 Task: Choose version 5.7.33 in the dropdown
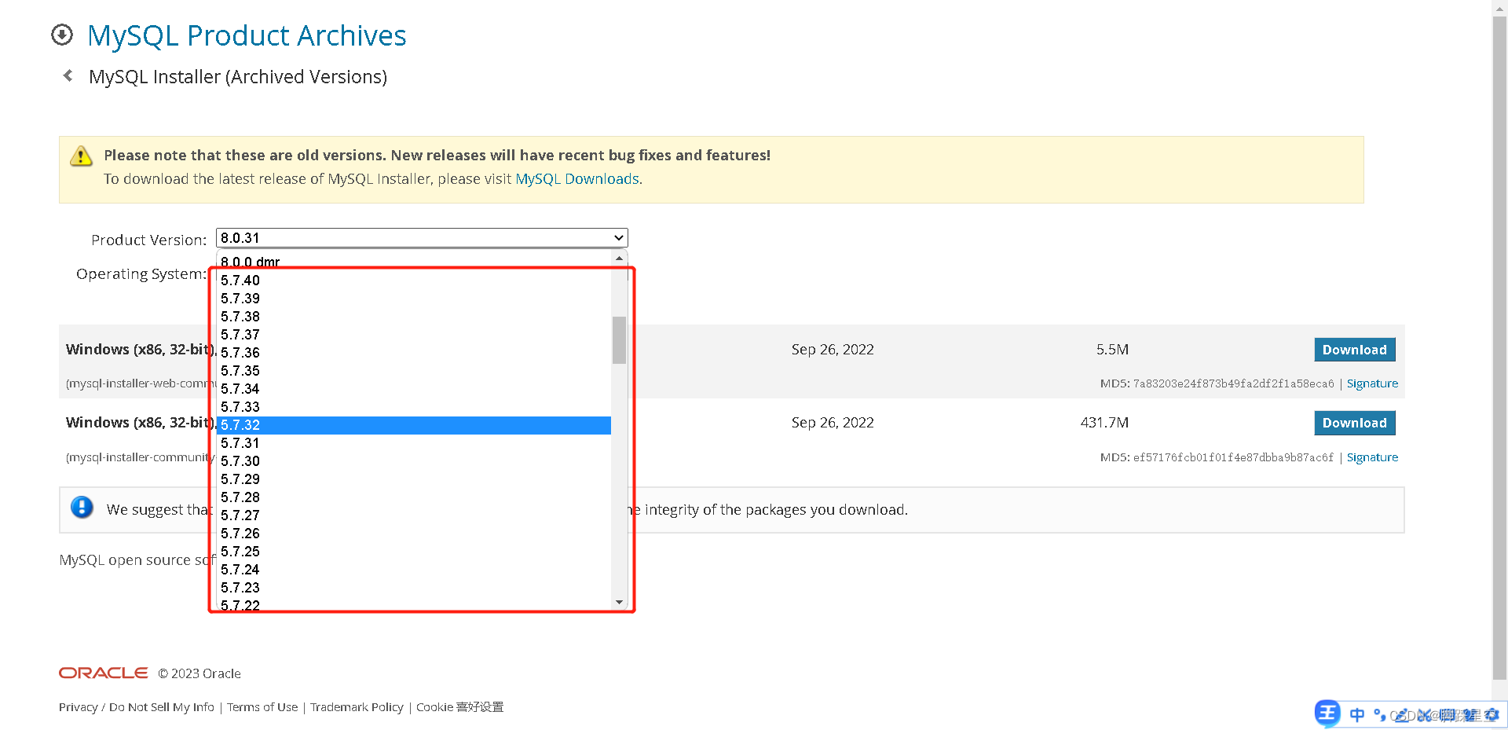point(414,407)
